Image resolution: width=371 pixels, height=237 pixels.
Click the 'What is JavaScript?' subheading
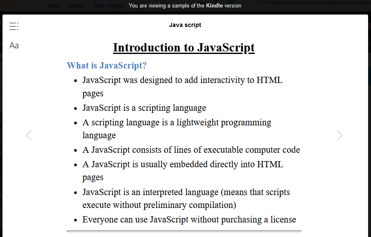107,66
